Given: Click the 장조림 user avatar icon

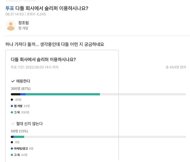Looking at the screenshot, I should [x=11, y=25].
